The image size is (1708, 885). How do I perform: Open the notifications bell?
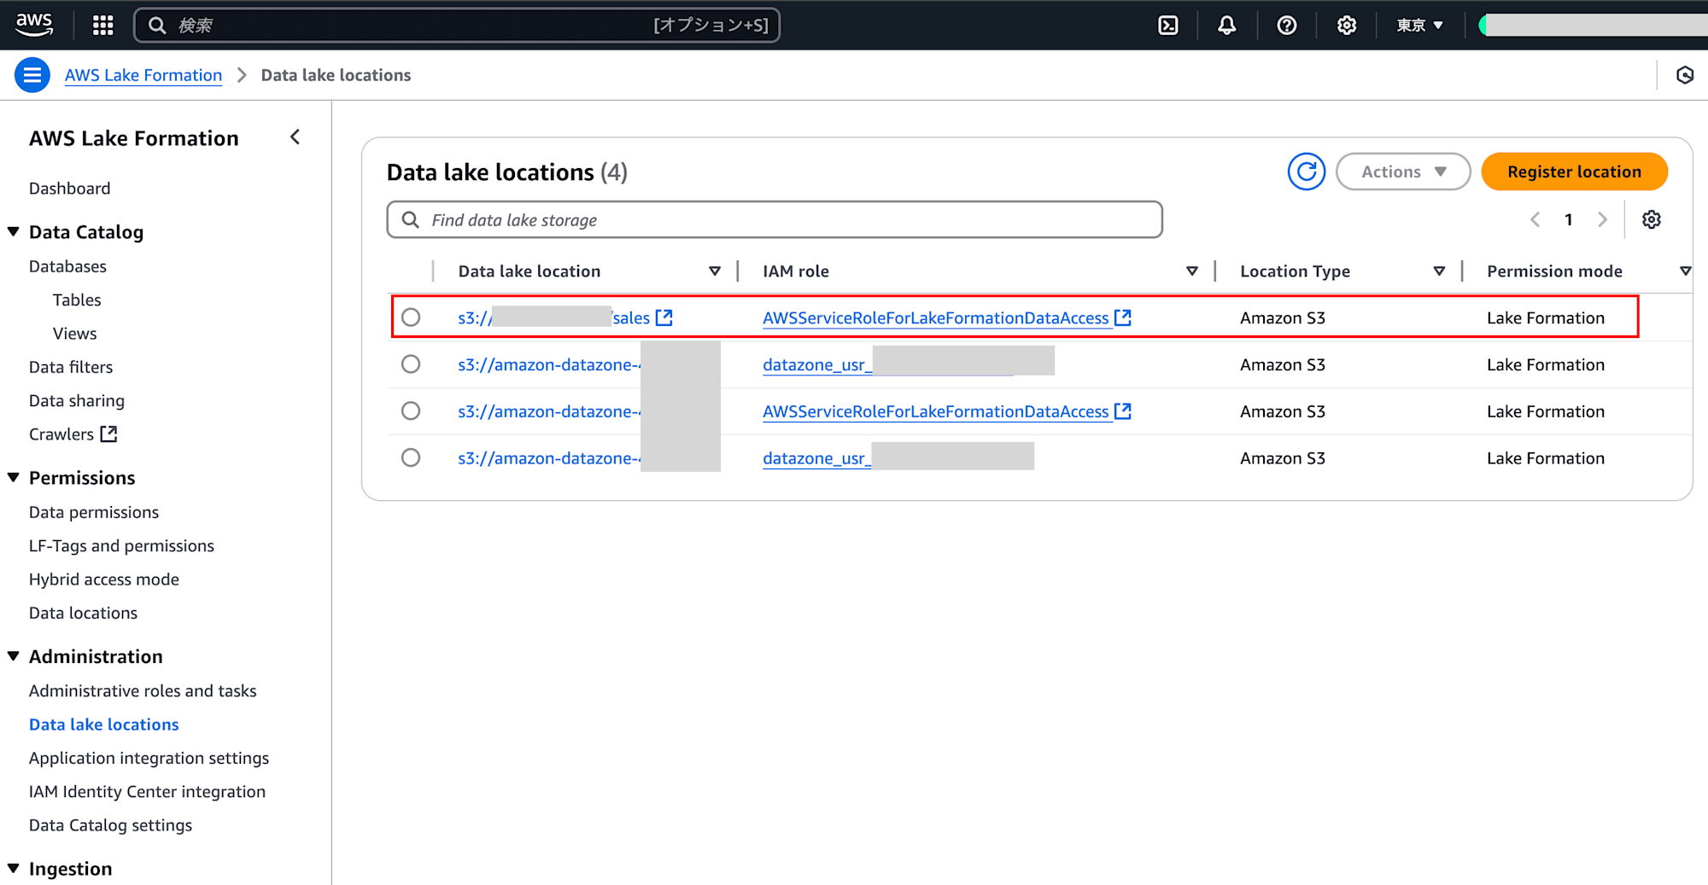coord(1226,26)
